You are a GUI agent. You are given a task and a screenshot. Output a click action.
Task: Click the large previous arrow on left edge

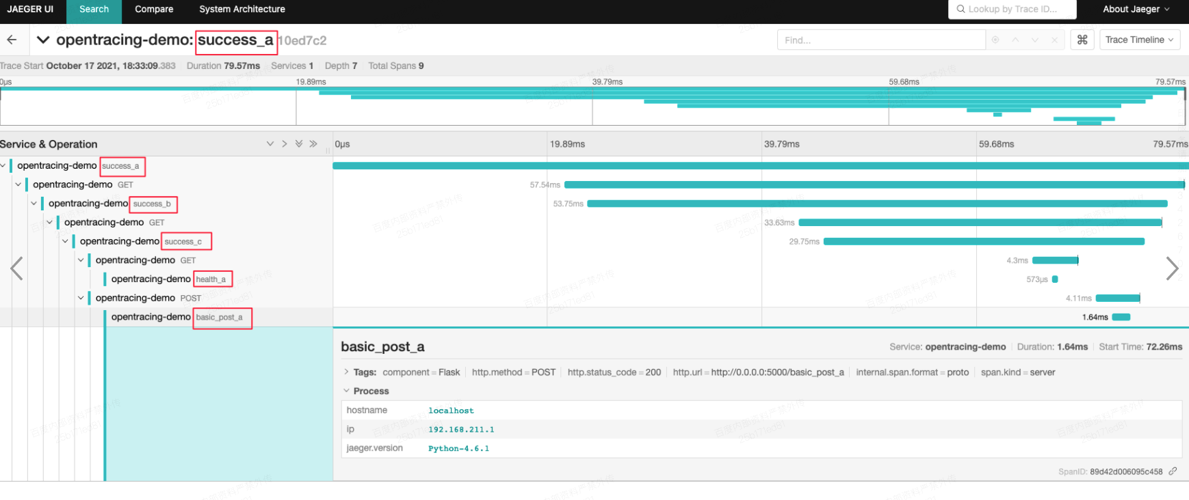(x=17, y=268)
